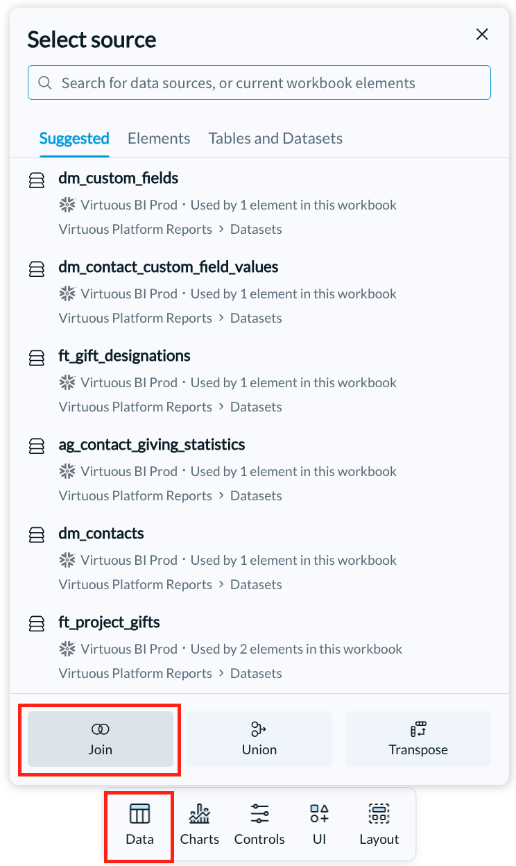
Task: Click Snowflake icon under dm_contacts
Action: click(x=67, y=560)
